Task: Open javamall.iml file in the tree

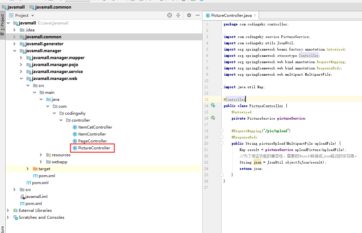Action: coord(36,197)
